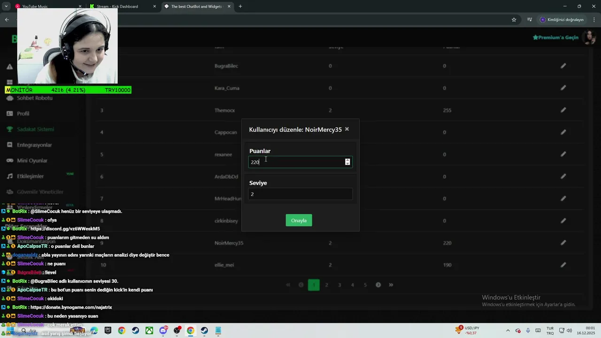Show hidden system tray icons
This screenshot has height=338, width=601.
pyautogui.click(x=508, y=330)
